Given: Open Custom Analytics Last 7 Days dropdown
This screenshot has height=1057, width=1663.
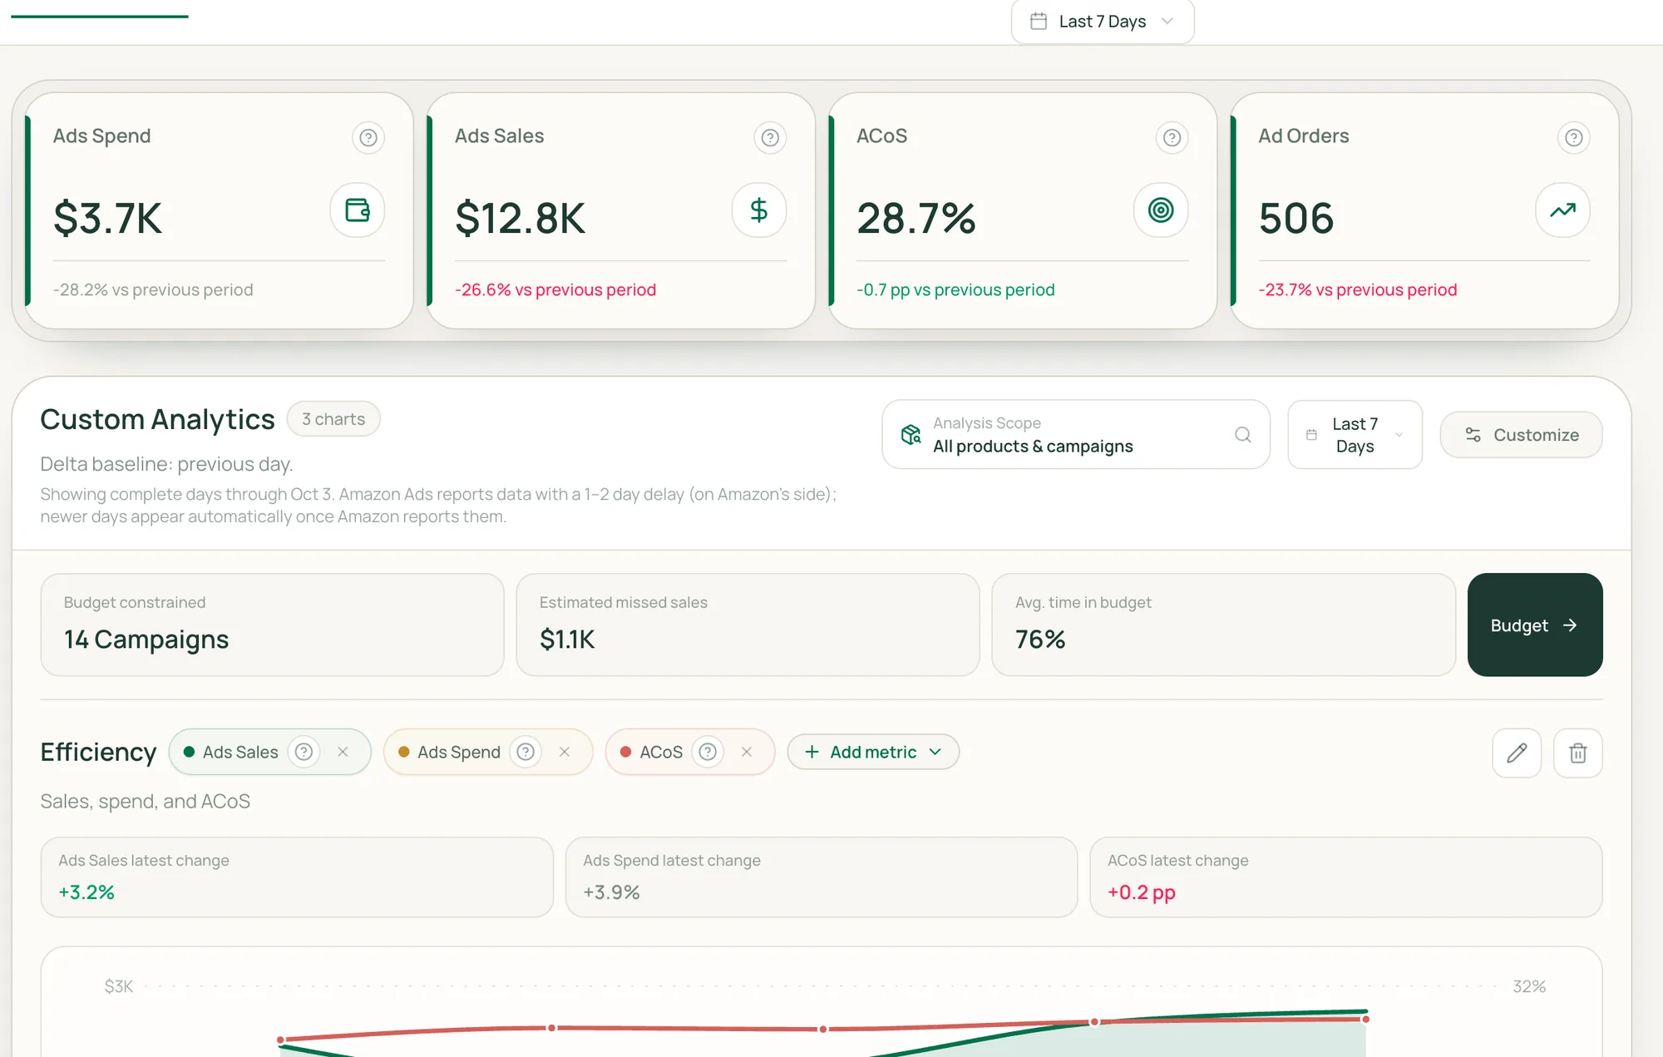Looking at the screenshot, I should coord(1355,435).
